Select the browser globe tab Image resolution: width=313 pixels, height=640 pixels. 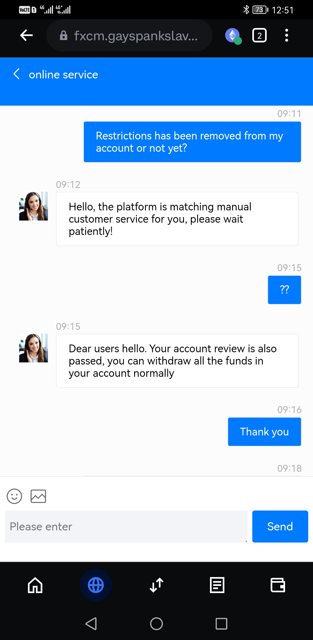(x=96, y=585)
